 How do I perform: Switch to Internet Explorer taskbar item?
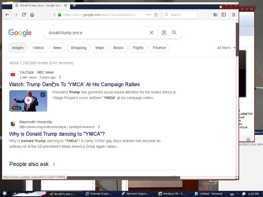99,194
